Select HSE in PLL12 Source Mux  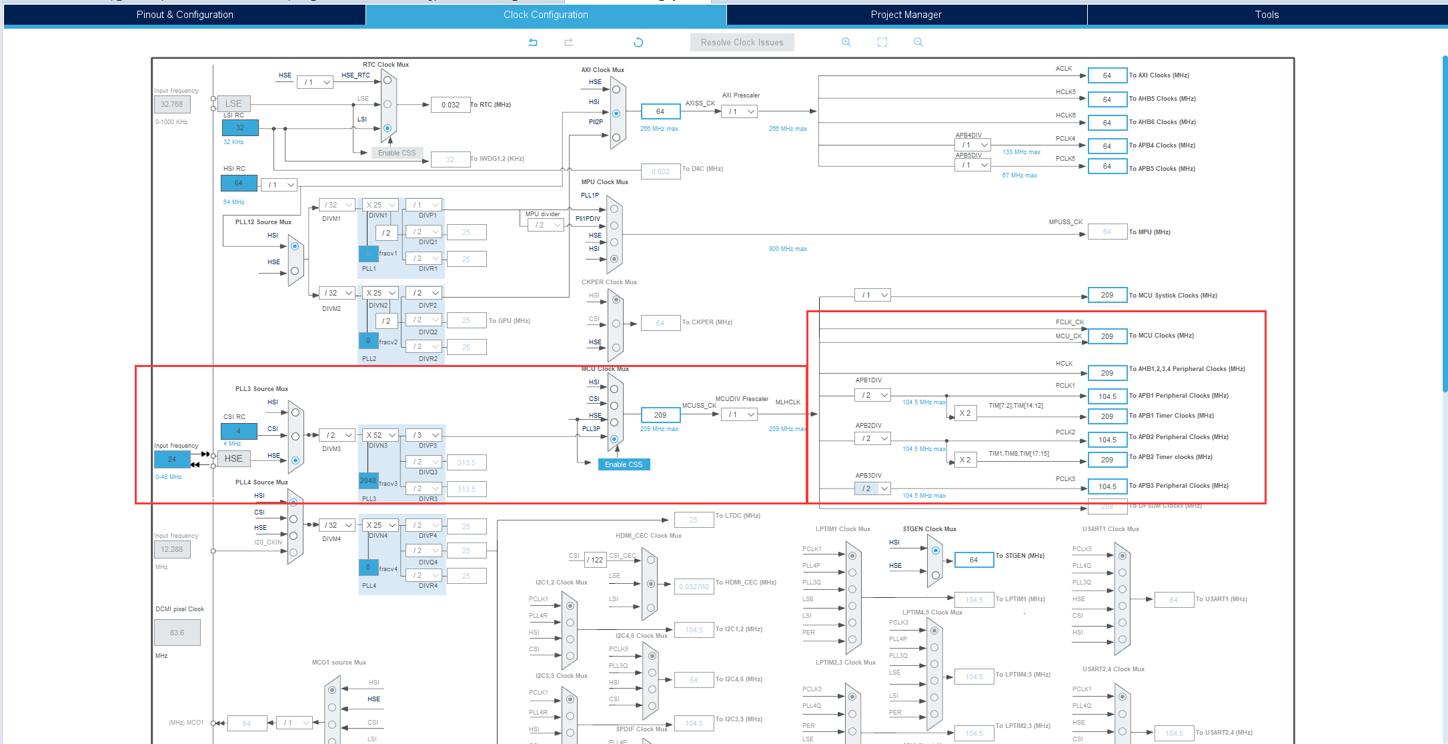point(294,271)
